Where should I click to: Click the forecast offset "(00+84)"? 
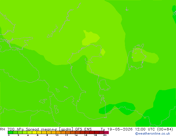click(165, 129)
